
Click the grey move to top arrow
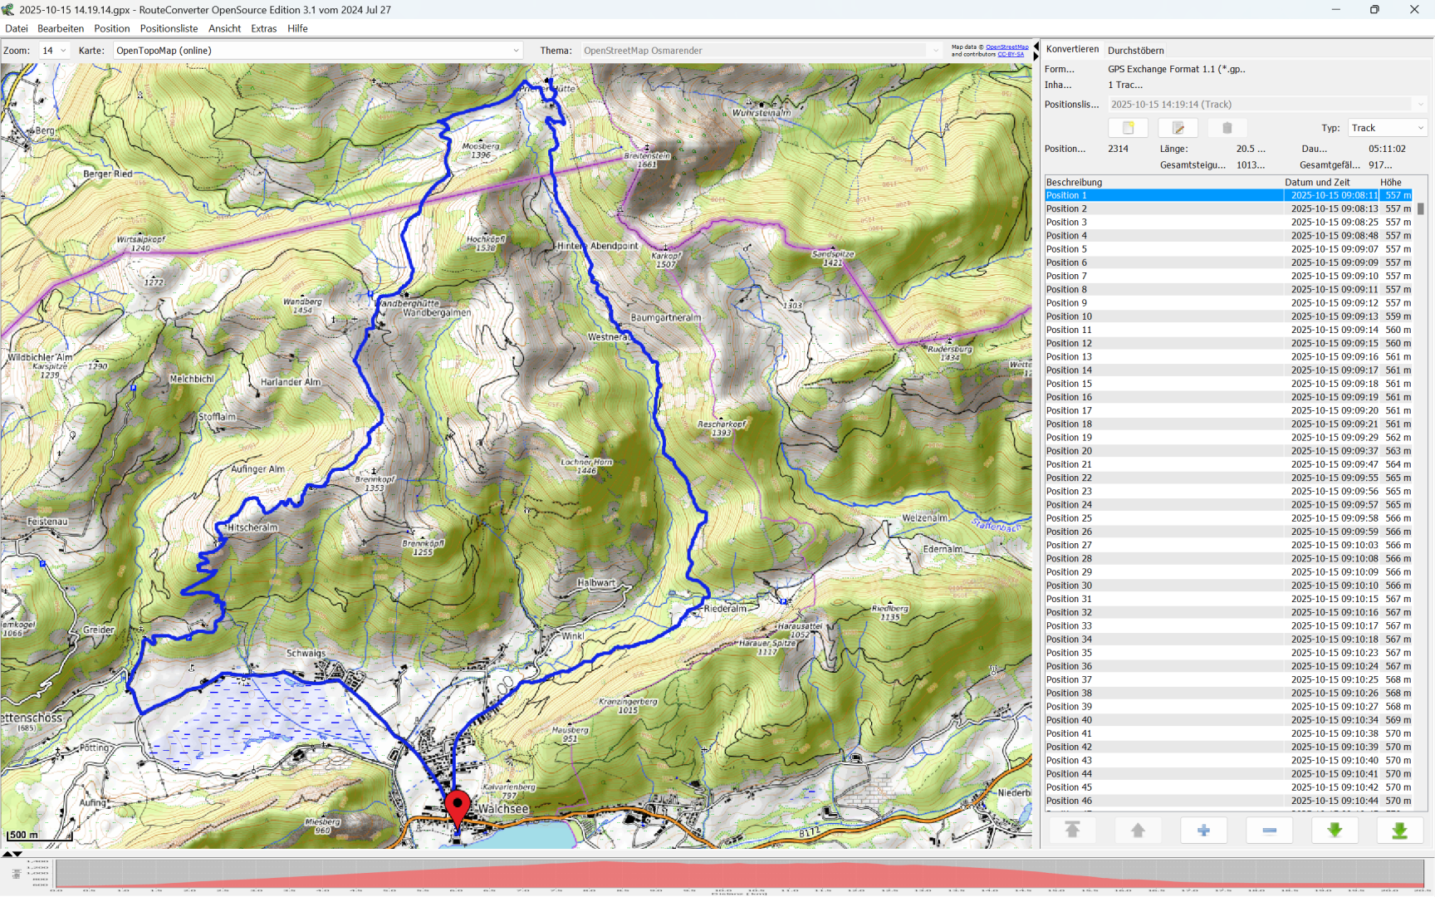point(1072,830)
